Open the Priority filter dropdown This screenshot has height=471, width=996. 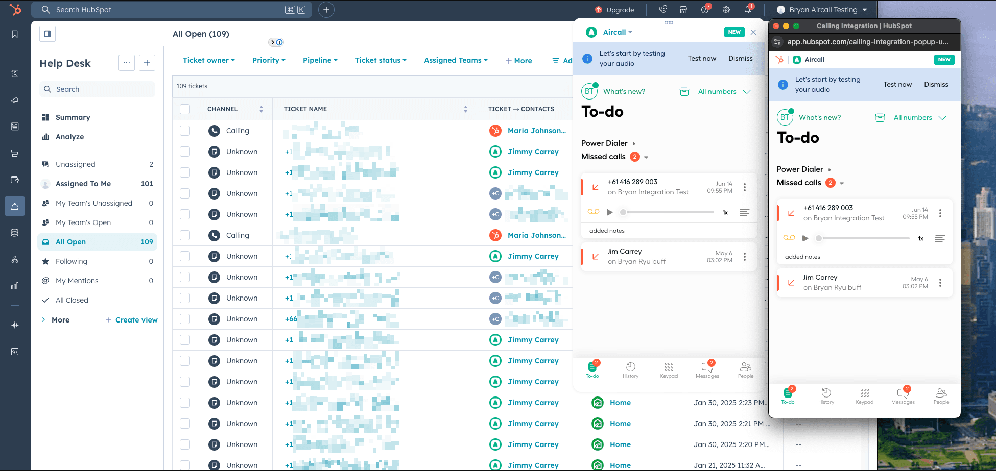coord(269,60)
